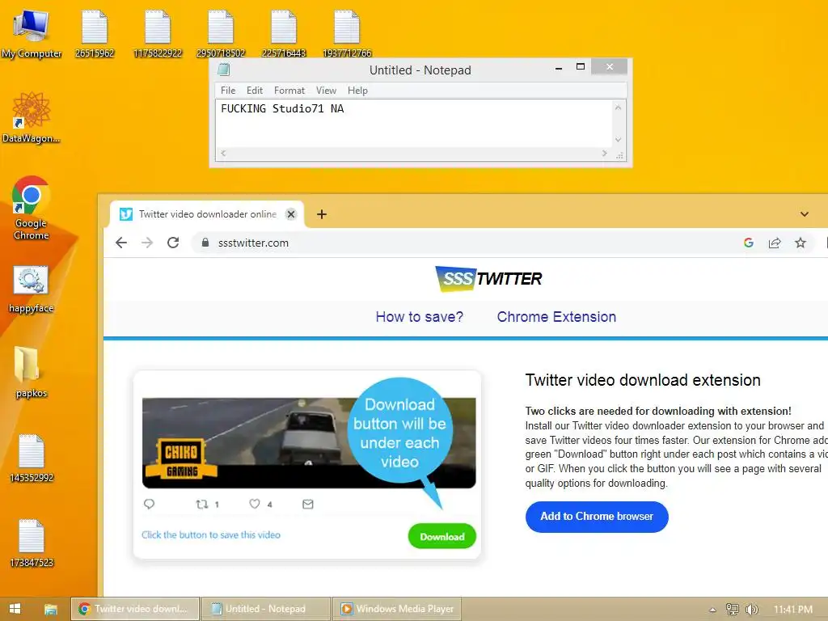Image resolution: width=828 pixels, height=621 pixels.
Task: Switch to Chrome taskbar button
Action: point(135,609)
